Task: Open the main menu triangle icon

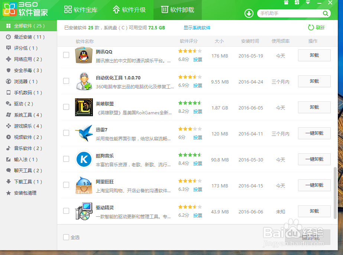Action: click(x=308, y=2)
